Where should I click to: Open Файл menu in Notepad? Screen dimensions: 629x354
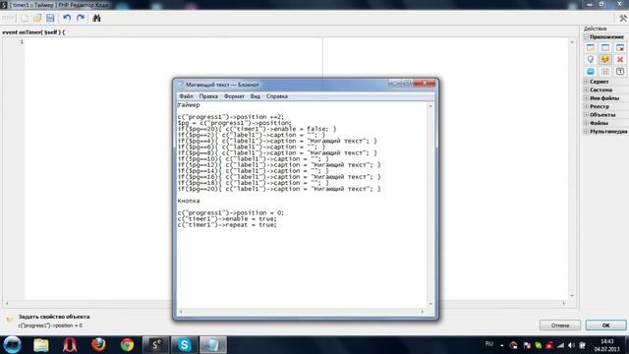[x=186, y=96]
